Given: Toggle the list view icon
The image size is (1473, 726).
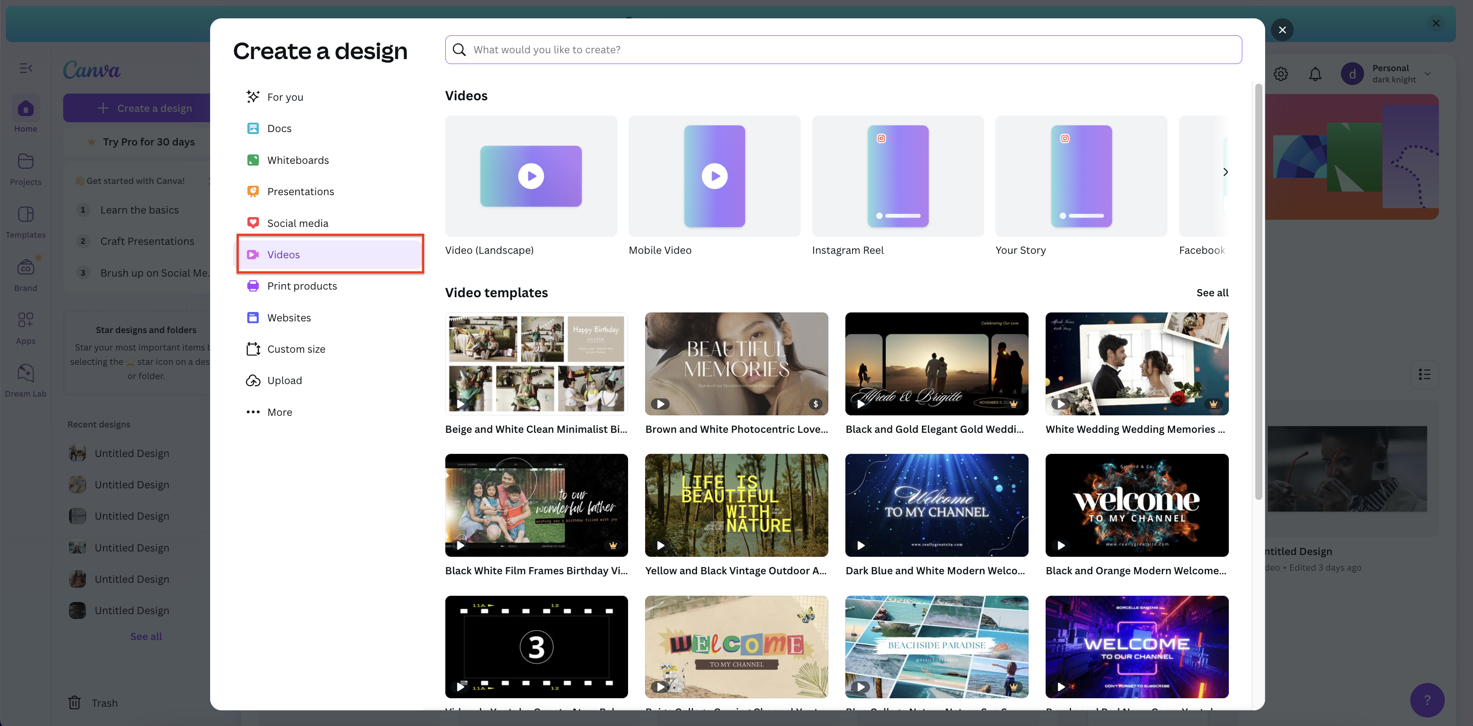Looking at the screenshot, I should click(x=1424, y=374).
